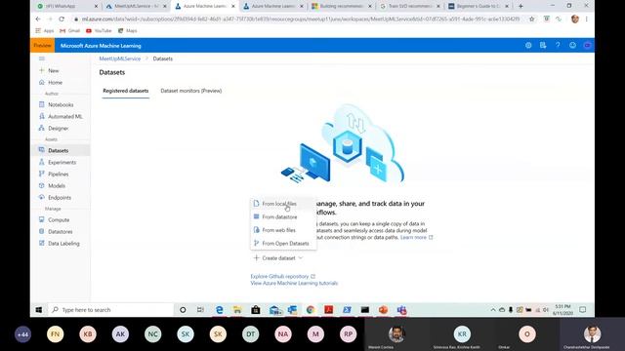Image resolution: width=625 pixels, height=351 pixels.
Task: Open the account avatar in Azure header
Action: 587,46
